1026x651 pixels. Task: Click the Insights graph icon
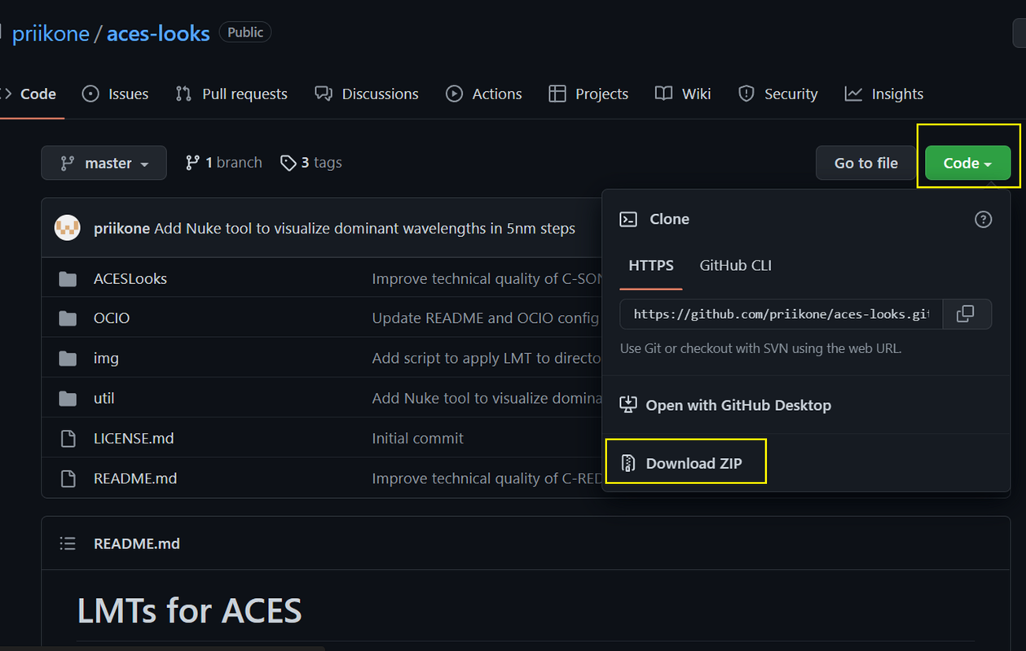click(853, 94)
